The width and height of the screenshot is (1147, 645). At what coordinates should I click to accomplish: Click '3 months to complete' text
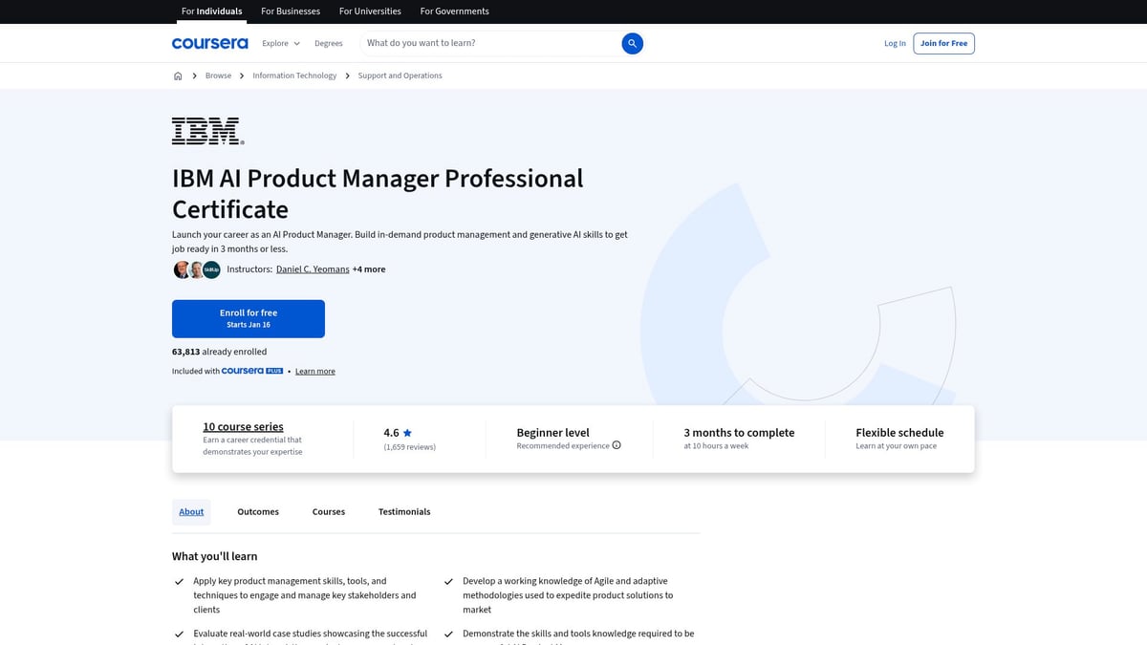(739, 433)
